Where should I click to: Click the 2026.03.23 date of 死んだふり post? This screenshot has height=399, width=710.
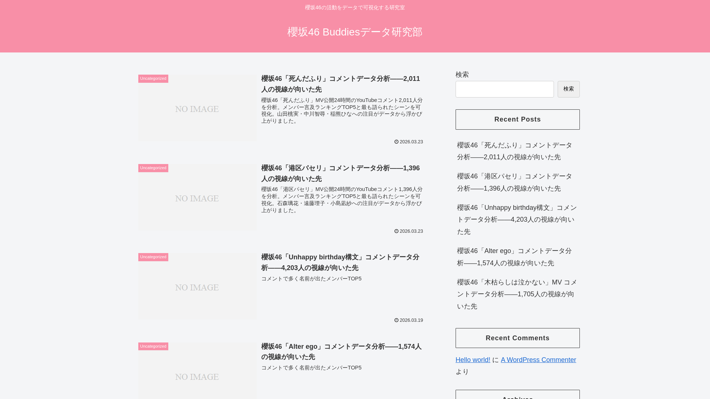point(411,142)
